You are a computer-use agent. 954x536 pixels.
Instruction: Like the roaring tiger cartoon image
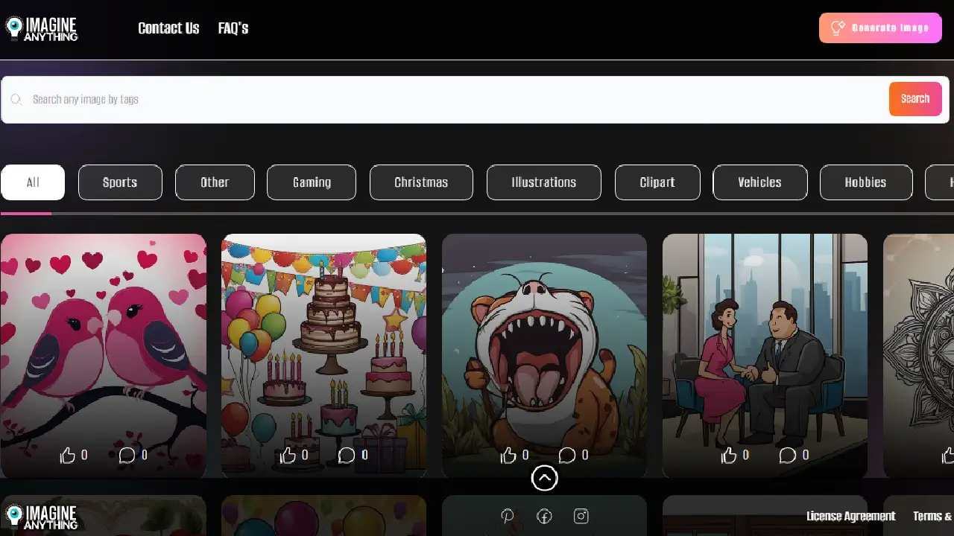point(509,455)
